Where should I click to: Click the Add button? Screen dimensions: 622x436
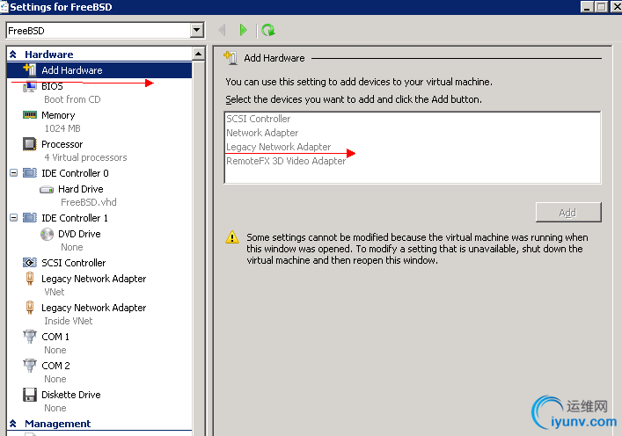pyautogui.click(x=568, y=213)
